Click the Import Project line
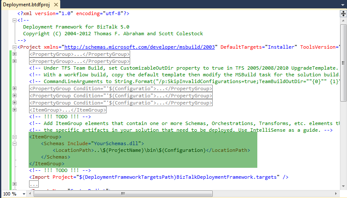The width and height of the screenshot is (347, 198). 159,177
